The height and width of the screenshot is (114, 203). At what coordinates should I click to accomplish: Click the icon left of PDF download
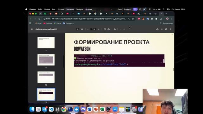tap(157, 29)
